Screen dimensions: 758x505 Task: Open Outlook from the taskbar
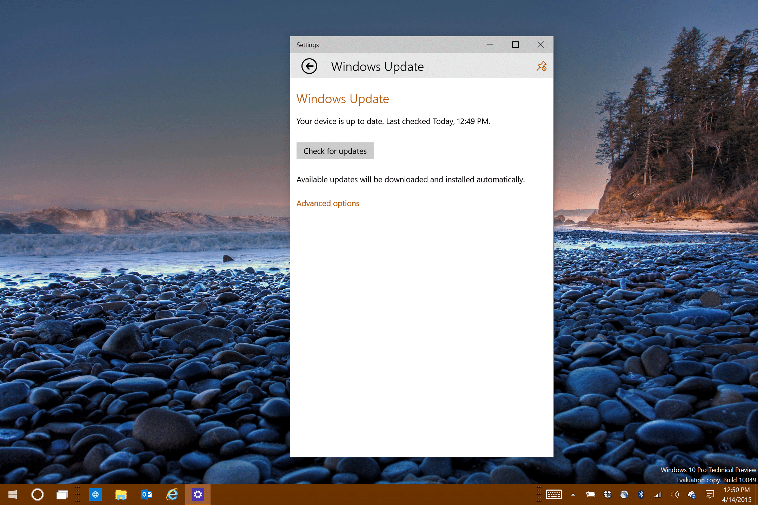coord(147,494)
